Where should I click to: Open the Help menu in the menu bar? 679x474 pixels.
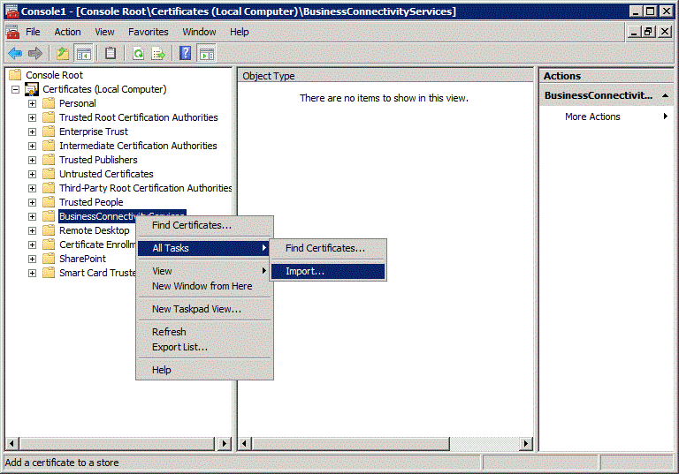click(x=239, y=32)
